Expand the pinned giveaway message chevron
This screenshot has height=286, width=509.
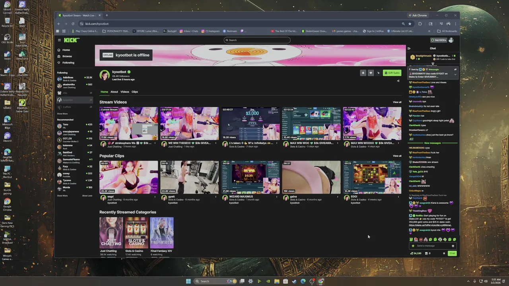click(455, 74)
